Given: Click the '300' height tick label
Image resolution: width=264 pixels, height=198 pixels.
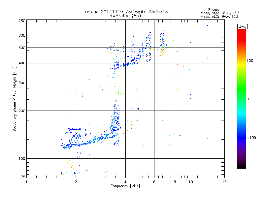Looking at the screenshot, I should point(22,83).
